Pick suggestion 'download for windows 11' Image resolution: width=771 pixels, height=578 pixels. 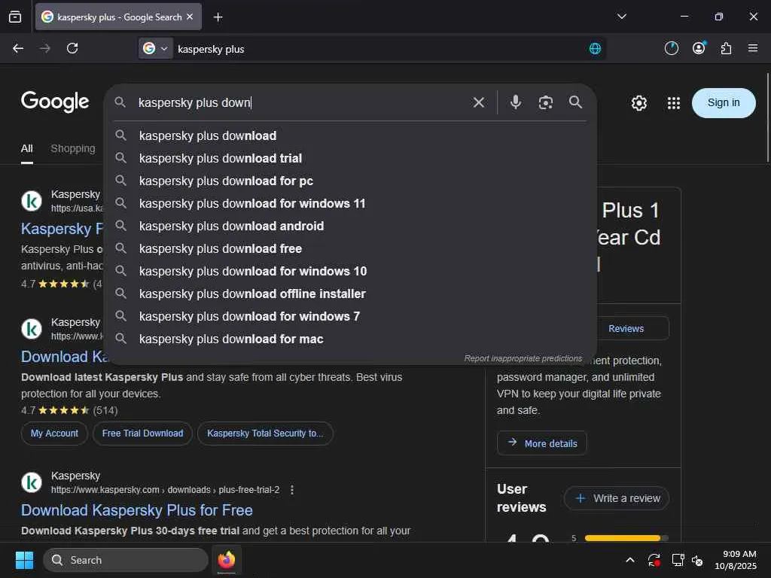(350, 203)
